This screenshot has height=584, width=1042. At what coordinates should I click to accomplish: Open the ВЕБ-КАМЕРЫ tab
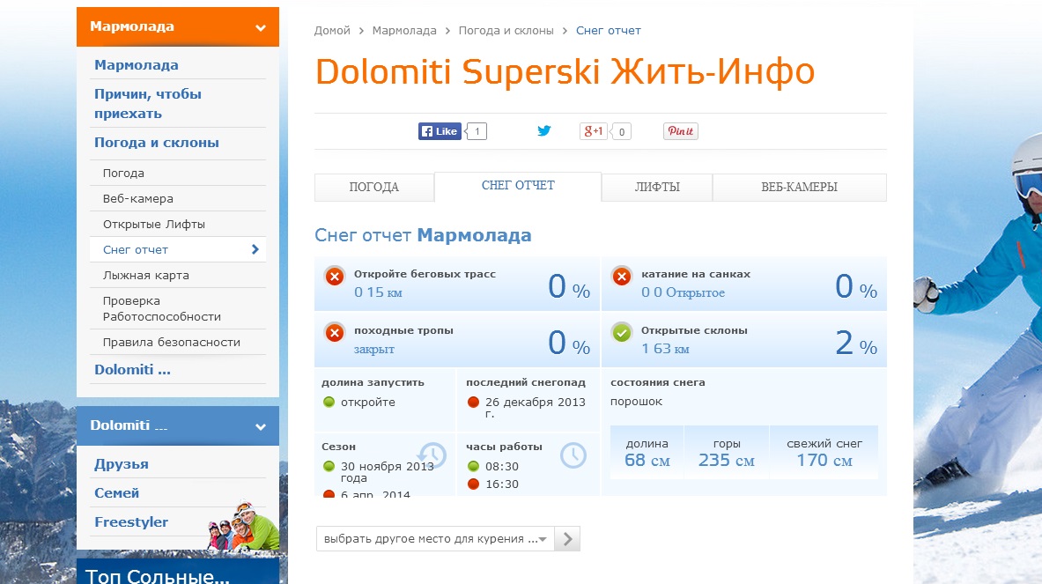pyautogui.click(x=800, y=188)
